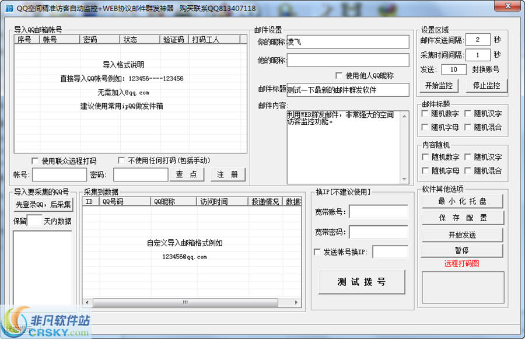The image size is (525, 339).
Task: Click down arrow in 邮件内容 scrollbar
Action: click(x=404, y=179)
